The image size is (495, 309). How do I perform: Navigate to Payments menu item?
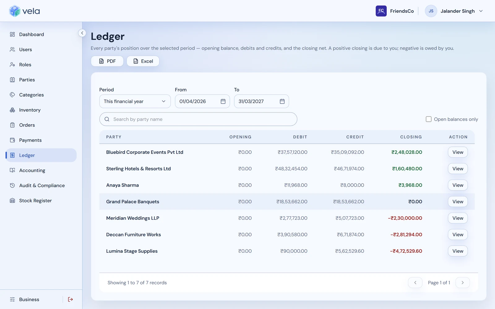[41, 140]
